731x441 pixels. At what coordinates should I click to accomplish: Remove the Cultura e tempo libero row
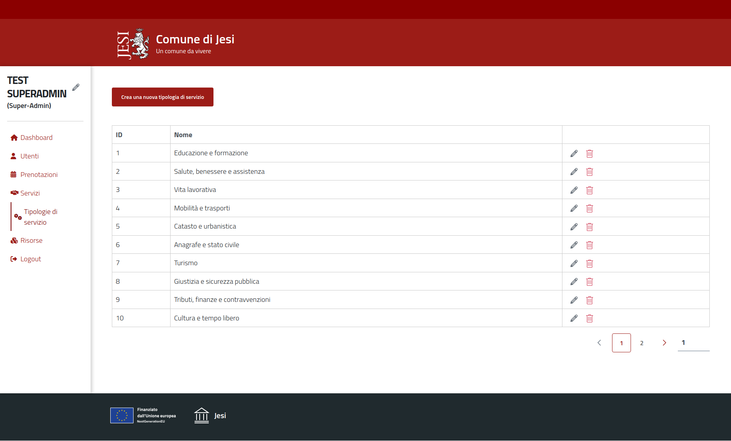point(589,318)
